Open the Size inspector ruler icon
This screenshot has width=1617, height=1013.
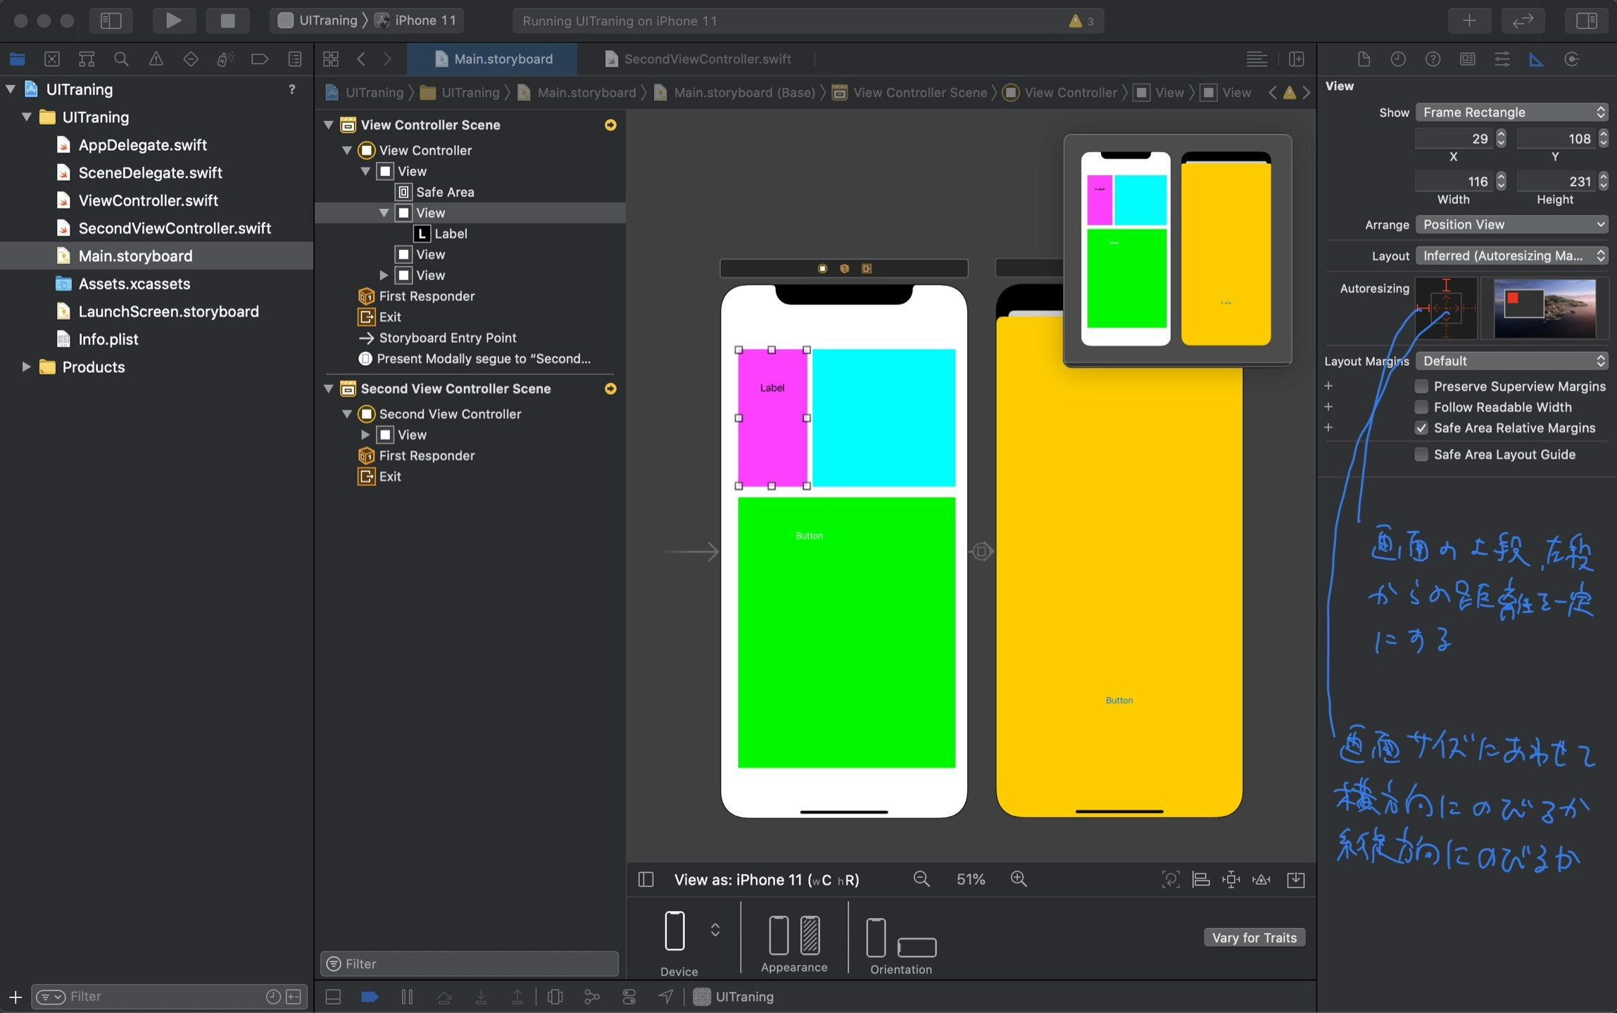coord(1536,59)
